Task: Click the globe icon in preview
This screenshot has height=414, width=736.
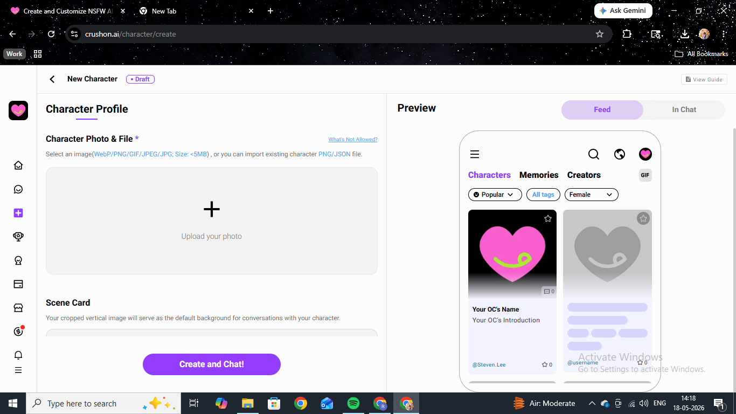Action: (620, 155)
